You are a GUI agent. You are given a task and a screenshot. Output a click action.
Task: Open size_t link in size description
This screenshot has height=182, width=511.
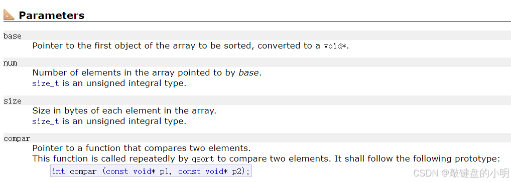tap(46, 121)
